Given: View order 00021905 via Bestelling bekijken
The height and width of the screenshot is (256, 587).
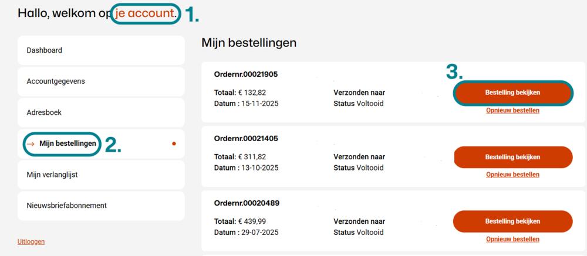Looking at the screenshot, I should tap(512, 93).
